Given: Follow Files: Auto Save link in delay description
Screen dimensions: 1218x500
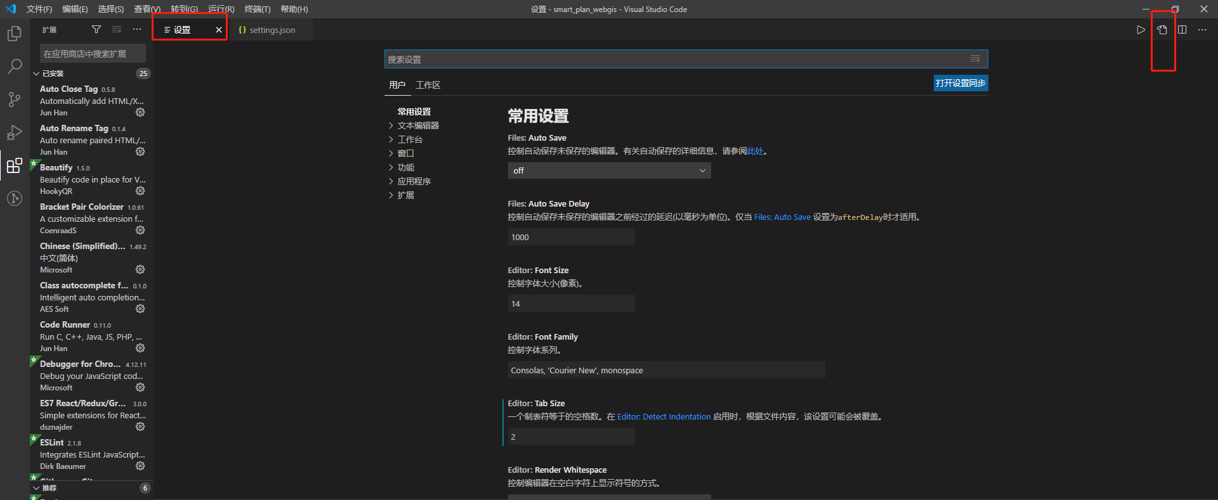Looking at the screenshot, I should tap(782, 217).
